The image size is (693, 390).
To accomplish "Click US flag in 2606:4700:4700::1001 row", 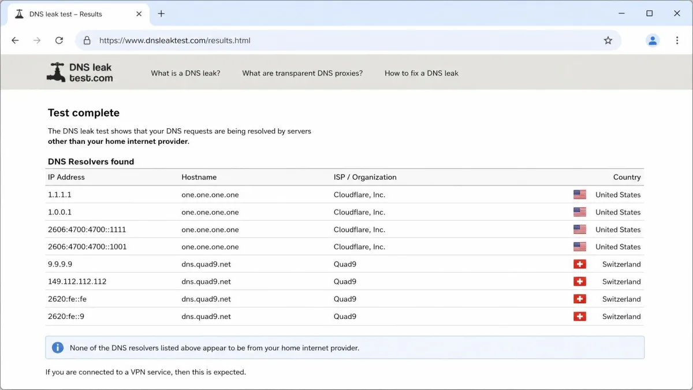I will [x=580, y=247].
